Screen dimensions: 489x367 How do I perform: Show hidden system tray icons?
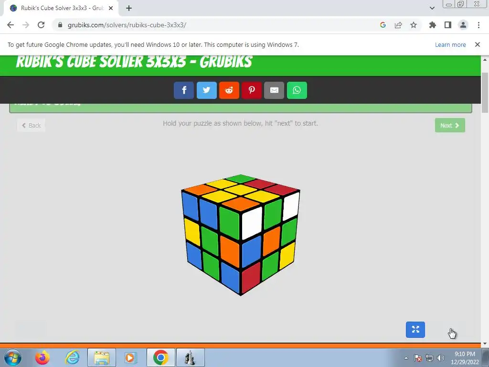pos(406,358)
